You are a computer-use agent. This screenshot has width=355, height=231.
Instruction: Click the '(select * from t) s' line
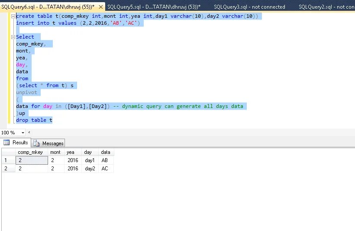45,85
